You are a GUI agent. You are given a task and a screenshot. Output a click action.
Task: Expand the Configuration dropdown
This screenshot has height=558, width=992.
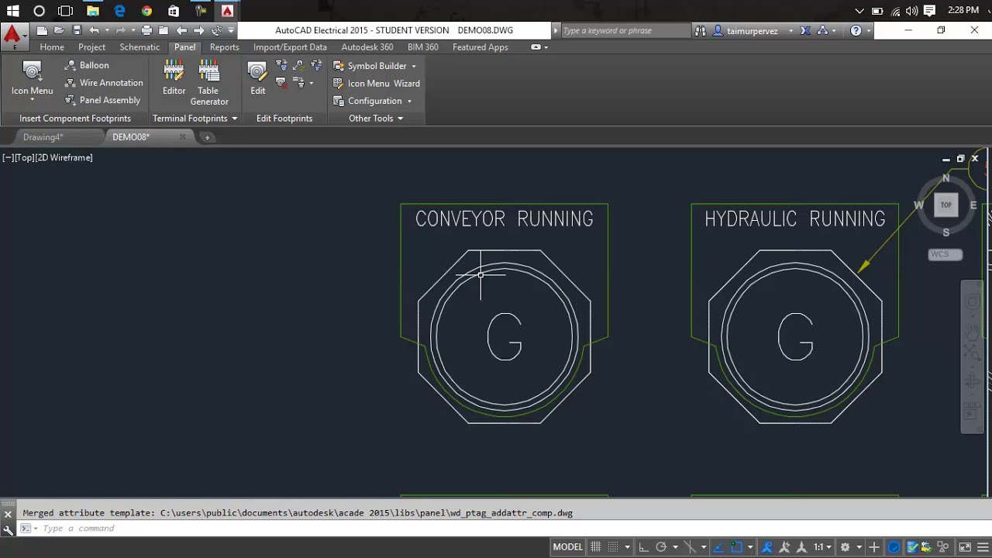pyautogui.click(x=409, y=101)
